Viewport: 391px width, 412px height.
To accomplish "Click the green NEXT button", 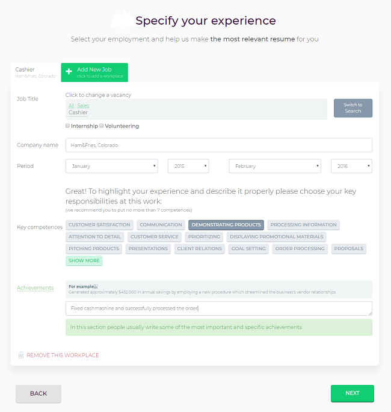I will (353, 393).
